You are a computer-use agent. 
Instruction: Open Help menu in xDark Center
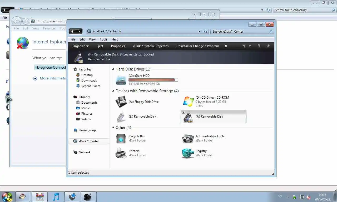point(115,39)
